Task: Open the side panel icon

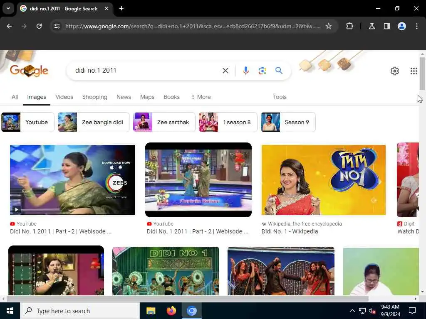Action: pyautogui.click(x=386, y=26)
